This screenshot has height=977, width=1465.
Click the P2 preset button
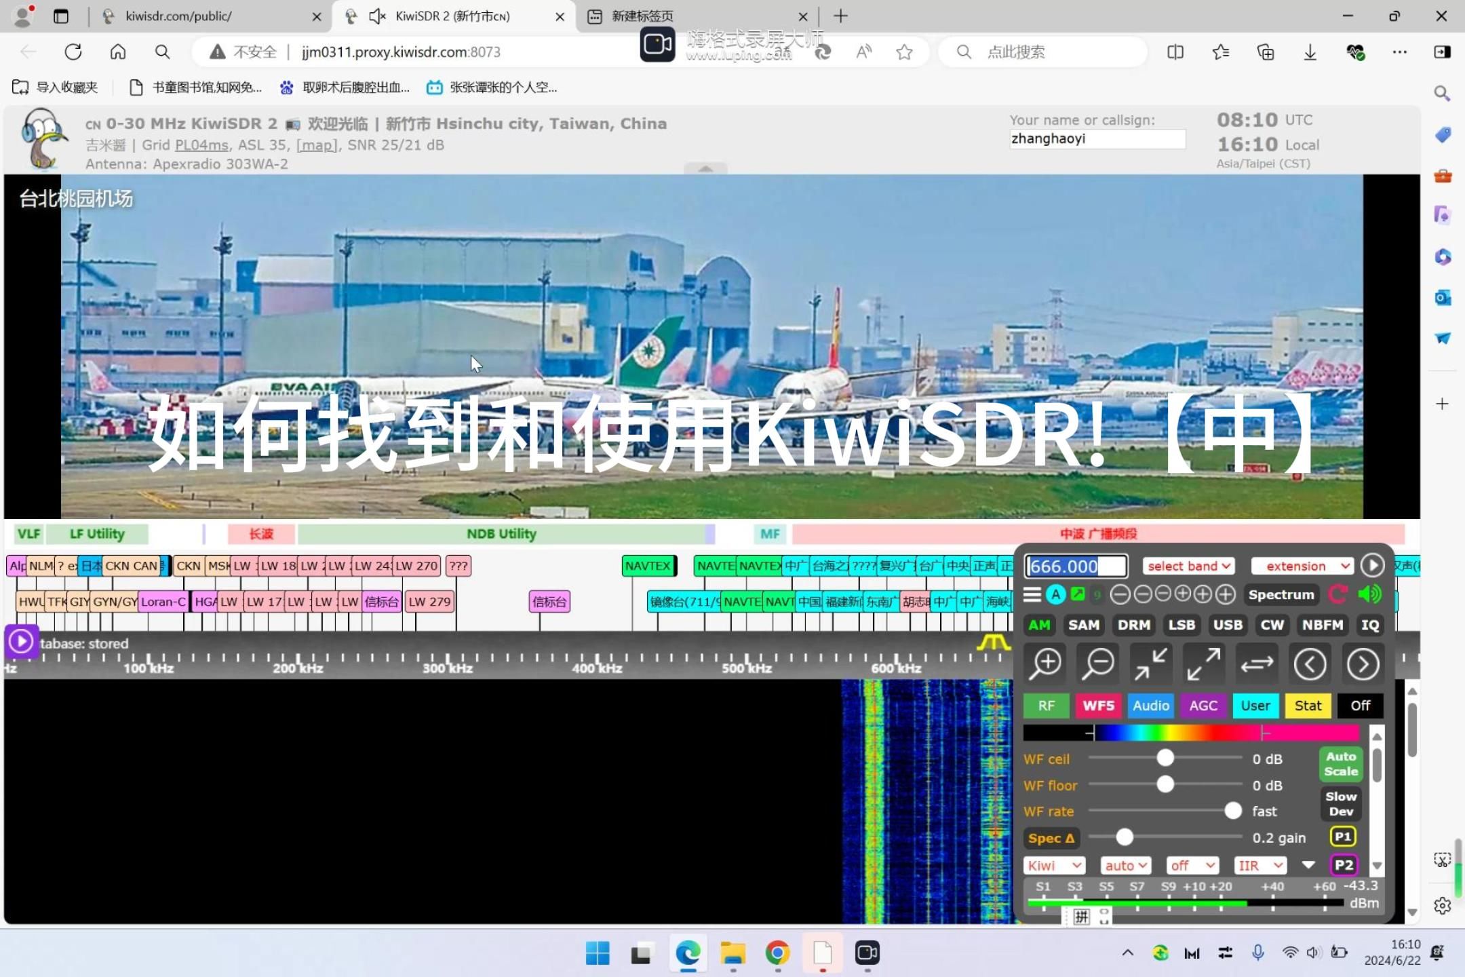coord(1343,865)
